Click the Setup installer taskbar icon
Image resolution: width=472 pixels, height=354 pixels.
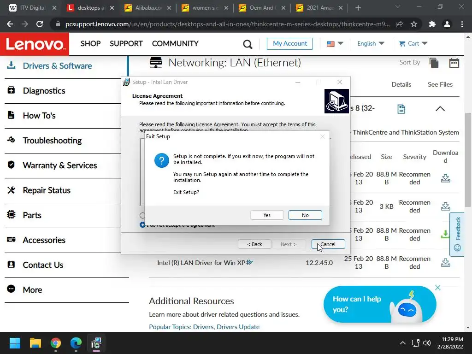[96, 343]
